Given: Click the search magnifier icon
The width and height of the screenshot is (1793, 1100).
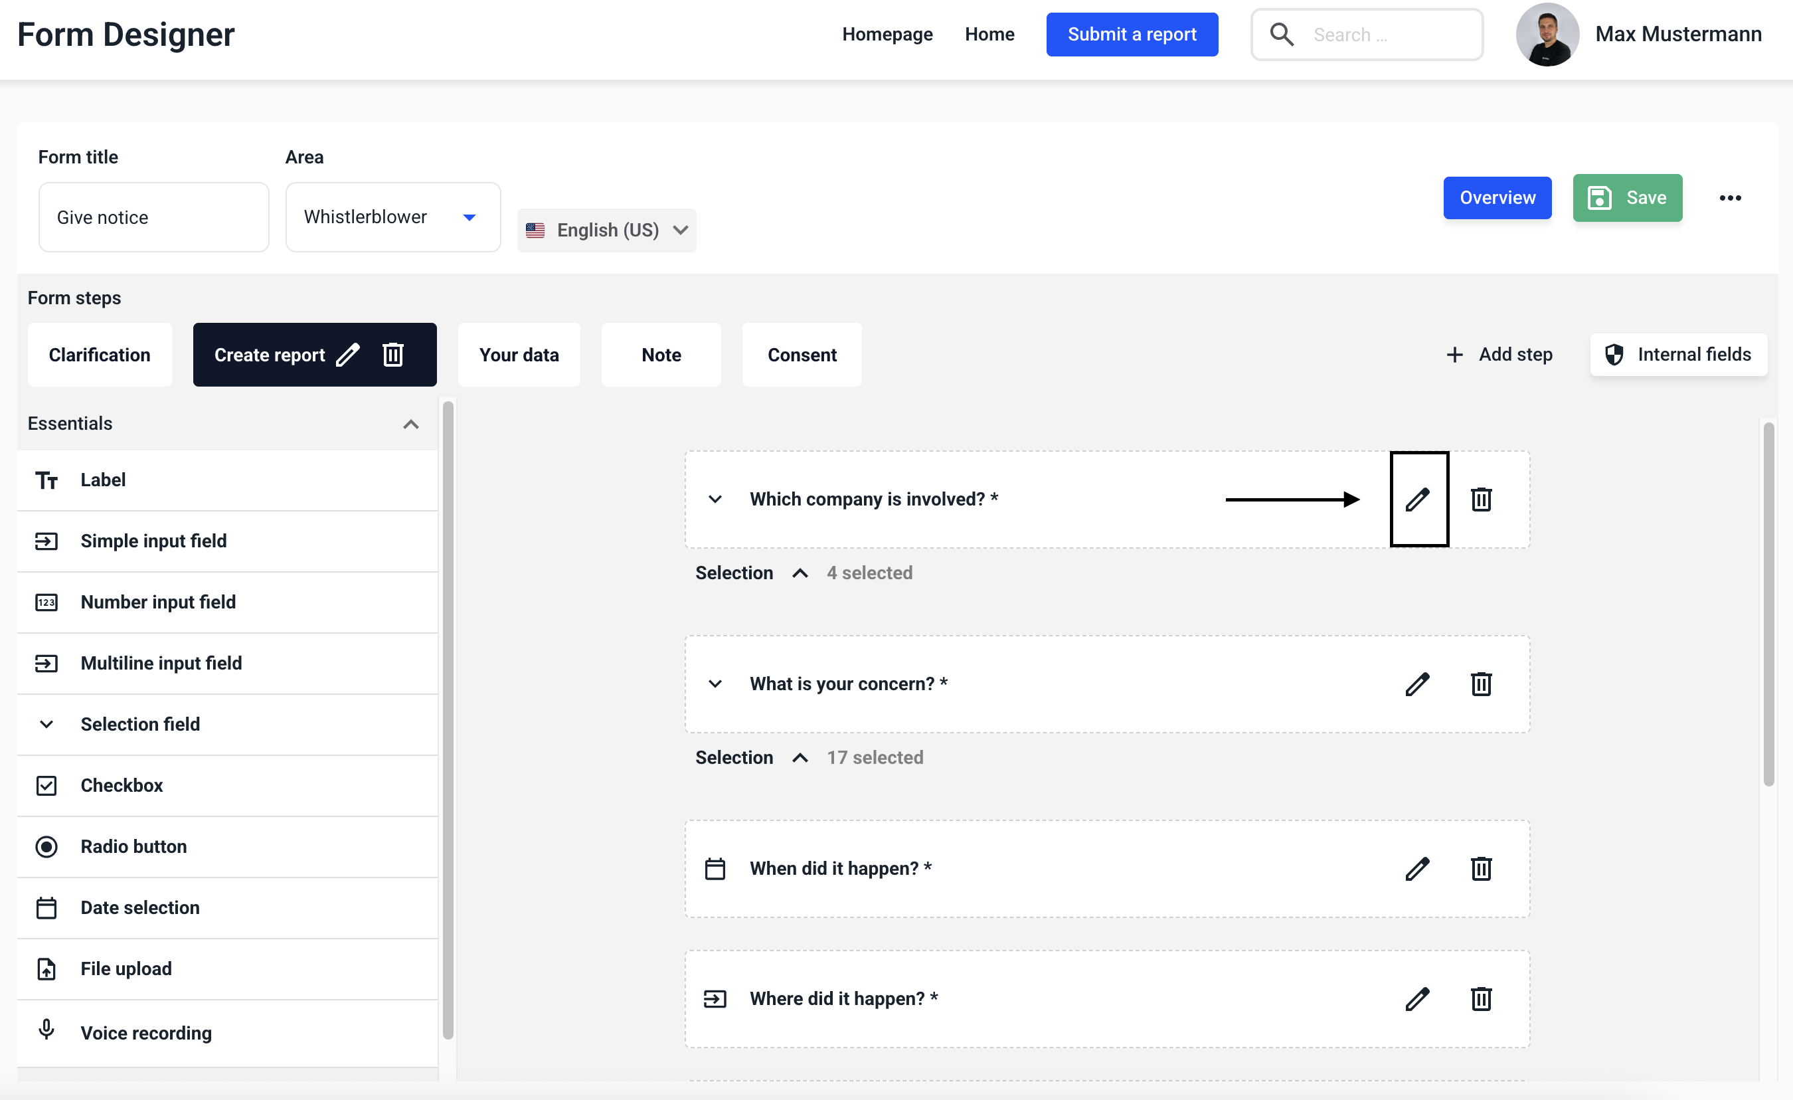Looking at the screenshot, I should pyautogui.click(x=1282, y=35).
